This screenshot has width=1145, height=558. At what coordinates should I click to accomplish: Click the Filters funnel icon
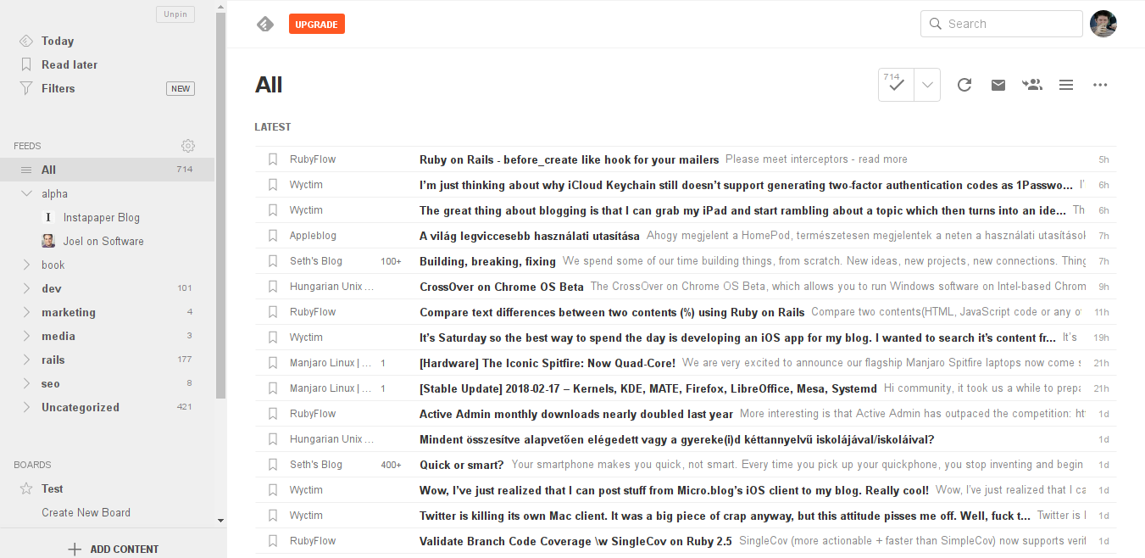click(25, 88)
